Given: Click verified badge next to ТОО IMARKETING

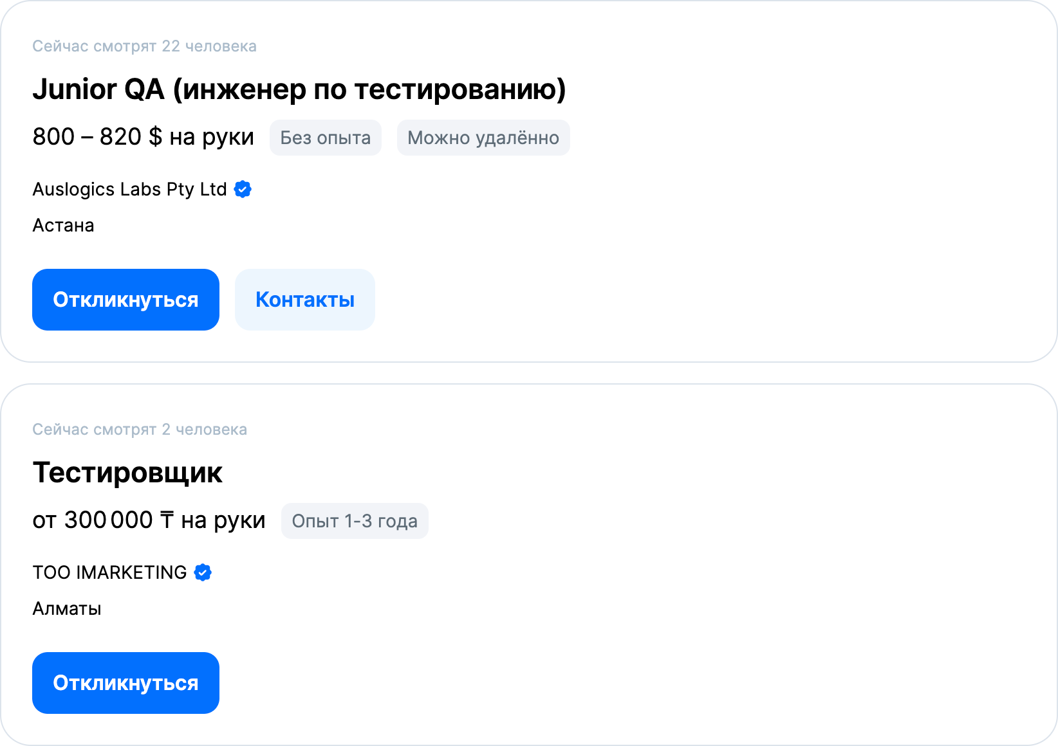Looking at the screenshot, I should click(x=203, y=572).
